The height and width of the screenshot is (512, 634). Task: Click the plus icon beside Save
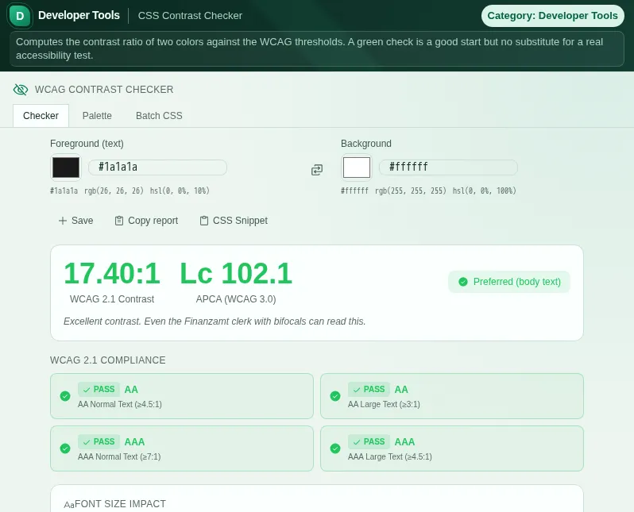pyautogui.click(x=62, y=221)
